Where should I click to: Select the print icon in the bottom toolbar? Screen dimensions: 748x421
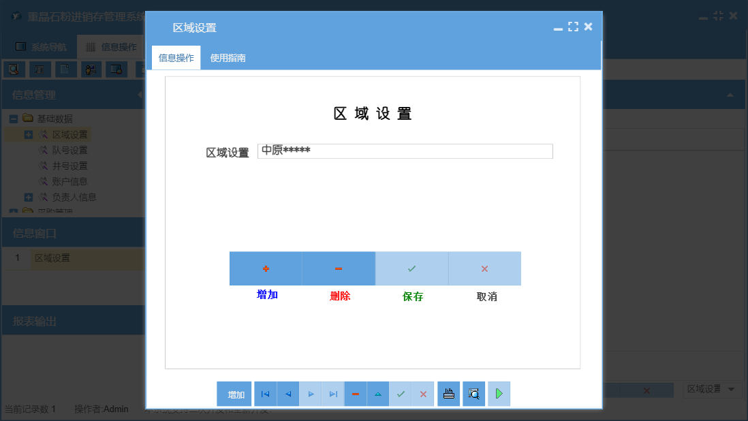[448, 394]
